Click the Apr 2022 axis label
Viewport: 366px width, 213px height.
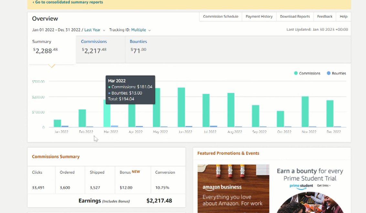(x=136, y=132)
